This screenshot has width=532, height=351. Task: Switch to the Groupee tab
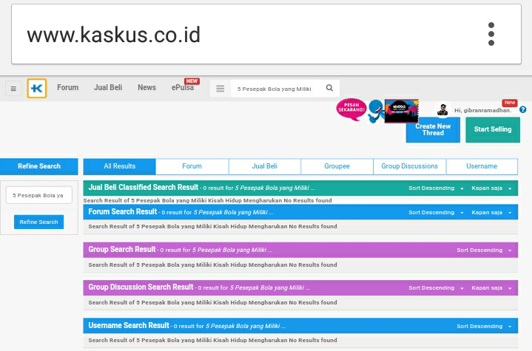(337, 166)
